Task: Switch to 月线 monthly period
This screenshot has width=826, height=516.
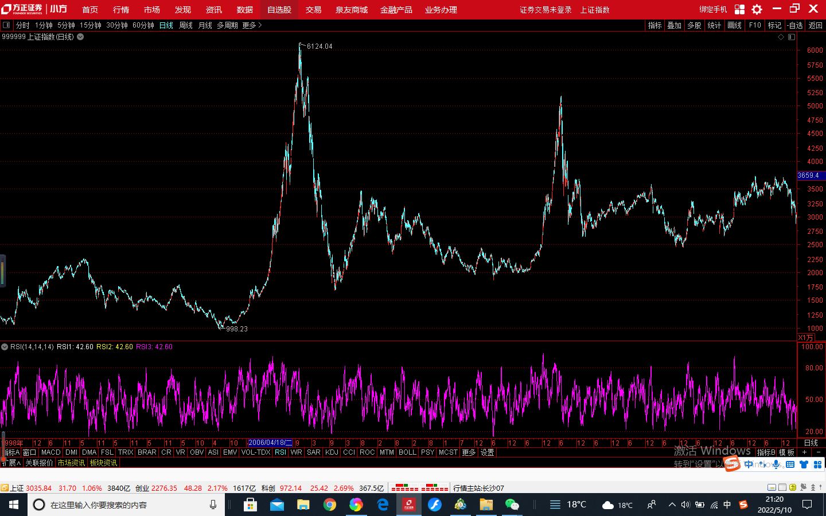Action: click(205, 25)
